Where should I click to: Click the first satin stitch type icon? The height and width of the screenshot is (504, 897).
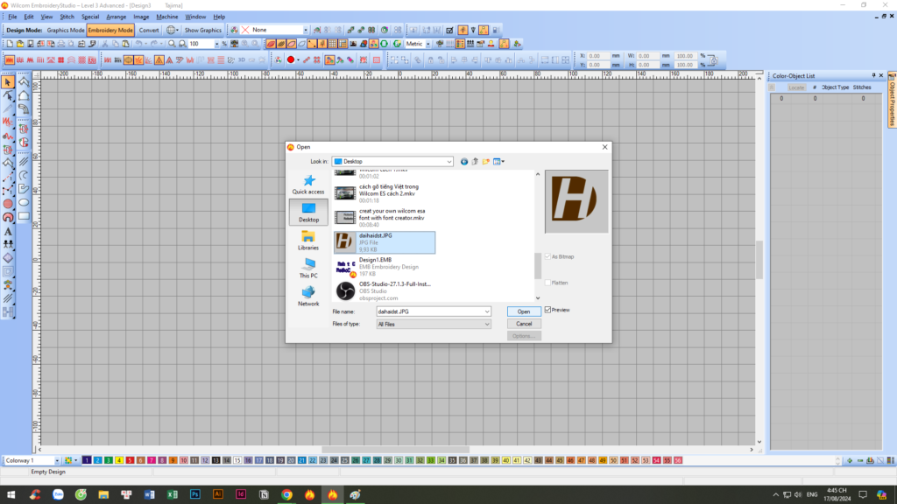10,59
